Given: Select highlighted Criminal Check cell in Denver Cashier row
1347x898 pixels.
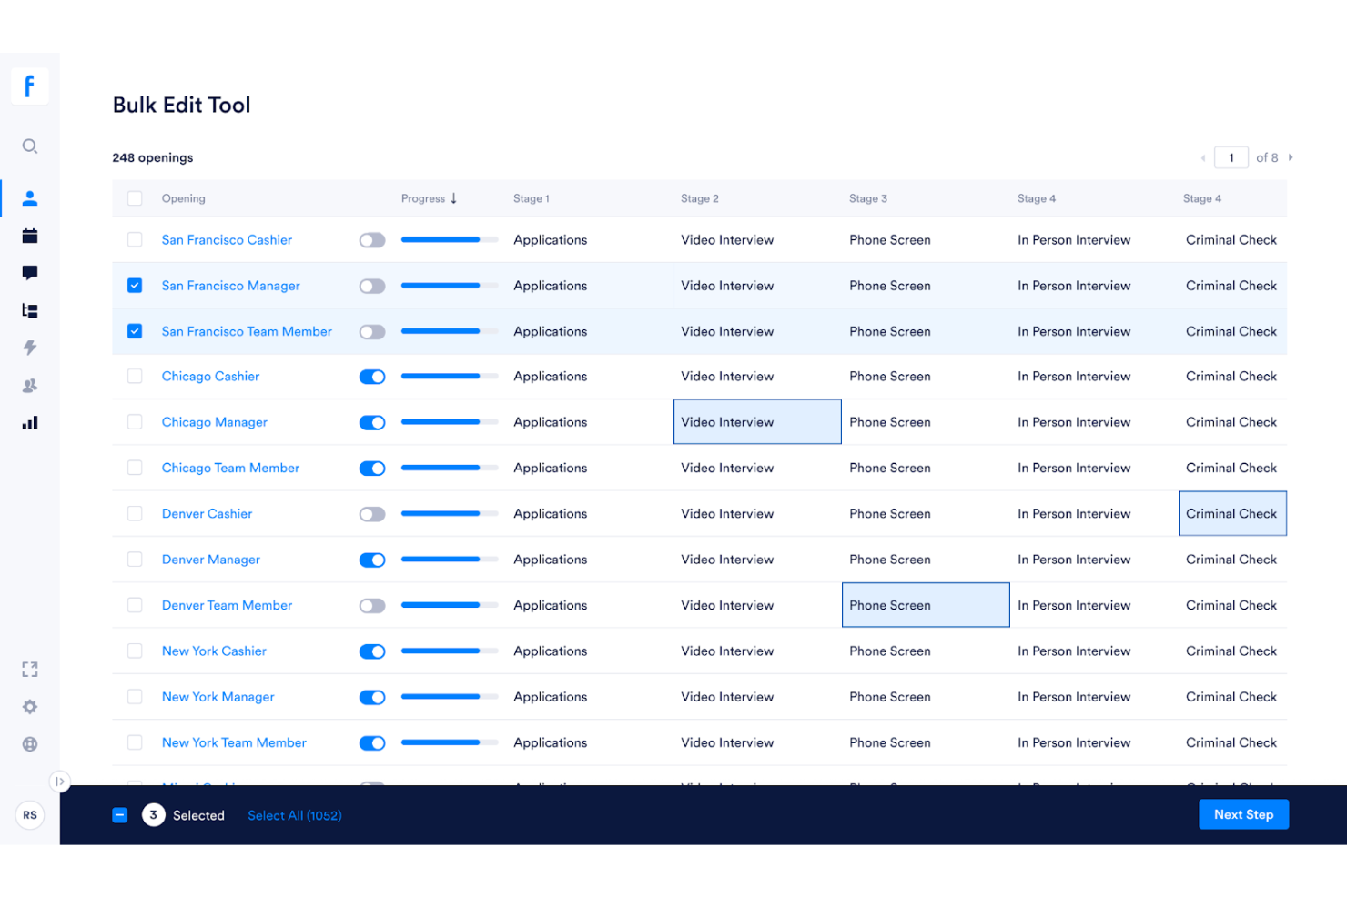Looking at the screenshot, I should point(1232,514).
